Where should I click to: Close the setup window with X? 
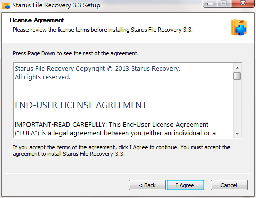[243, 4]
